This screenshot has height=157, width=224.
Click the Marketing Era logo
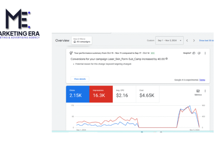21,22
